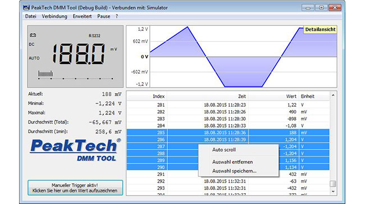
Task: Minimize the PeakTech DMM Tool window
Action: click(x=308, y=8)
